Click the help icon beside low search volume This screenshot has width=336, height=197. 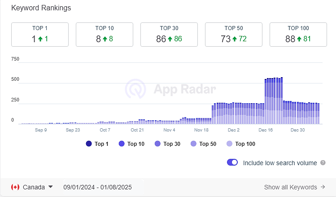[x=323, y=163]
